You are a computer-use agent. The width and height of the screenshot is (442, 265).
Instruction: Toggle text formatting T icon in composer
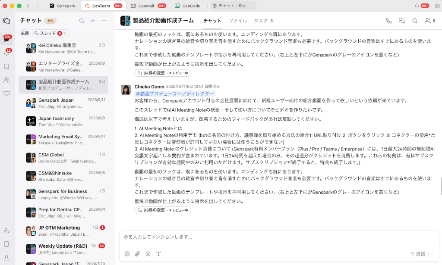click(x=158, y=254)
